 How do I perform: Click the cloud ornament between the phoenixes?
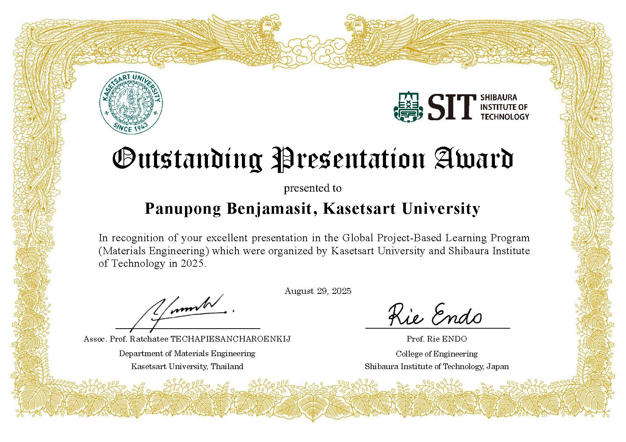point(313,50)
